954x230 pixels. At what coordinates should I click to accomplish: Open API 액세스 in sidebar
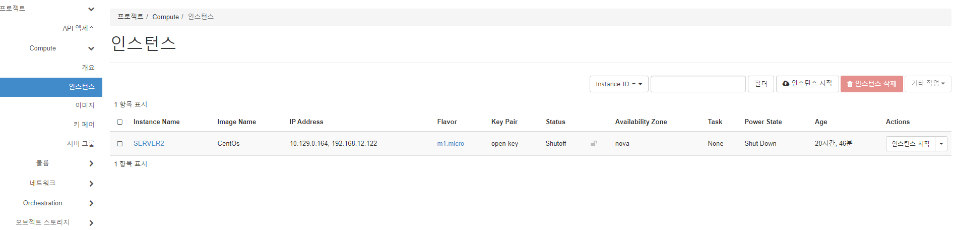pos(79,28)
